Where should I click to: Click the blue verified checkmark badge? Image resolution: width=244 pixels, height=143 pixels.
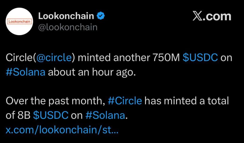[101, 16]
